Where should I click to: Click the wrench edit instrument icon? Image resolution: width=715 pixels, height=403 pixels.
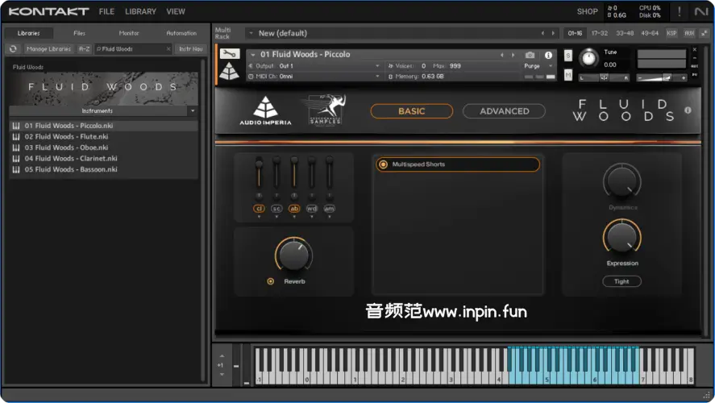pos(229,55)
